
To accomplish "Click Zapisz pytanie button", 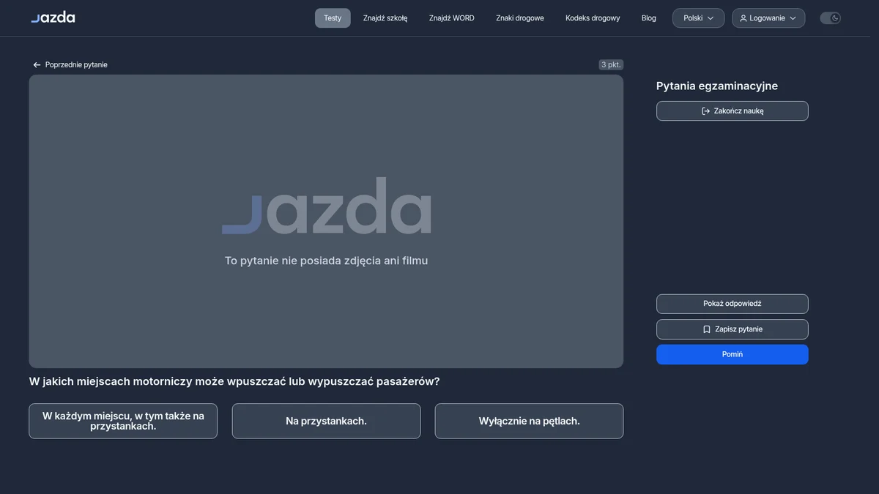I will click(x=732, y=329).
